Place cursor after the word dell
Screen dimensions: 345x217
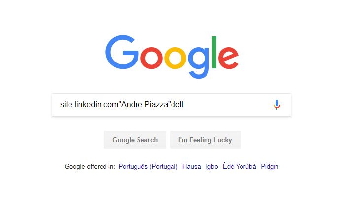click(x=183, y=104)
